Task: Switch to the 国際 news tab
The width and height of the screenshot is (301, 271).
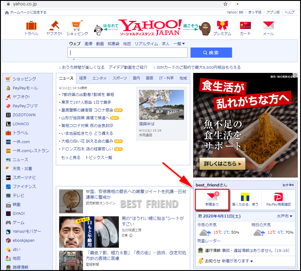Action: pos(150,78)
